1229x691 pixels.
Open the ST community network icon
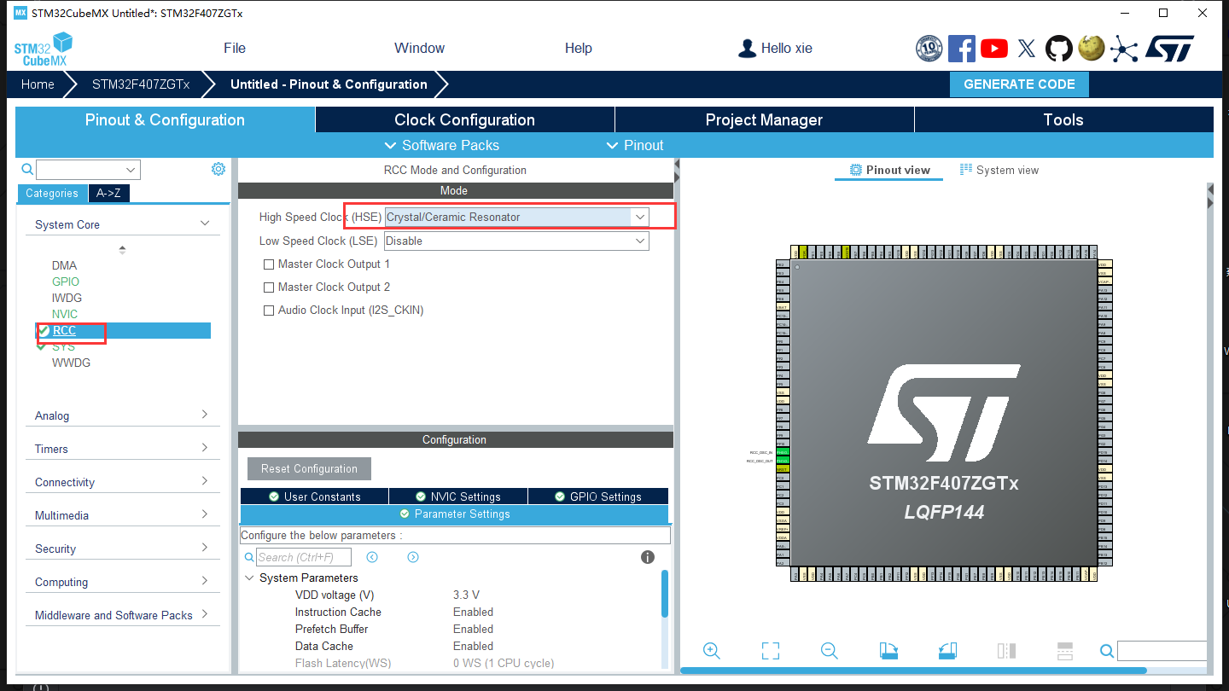1124,48
